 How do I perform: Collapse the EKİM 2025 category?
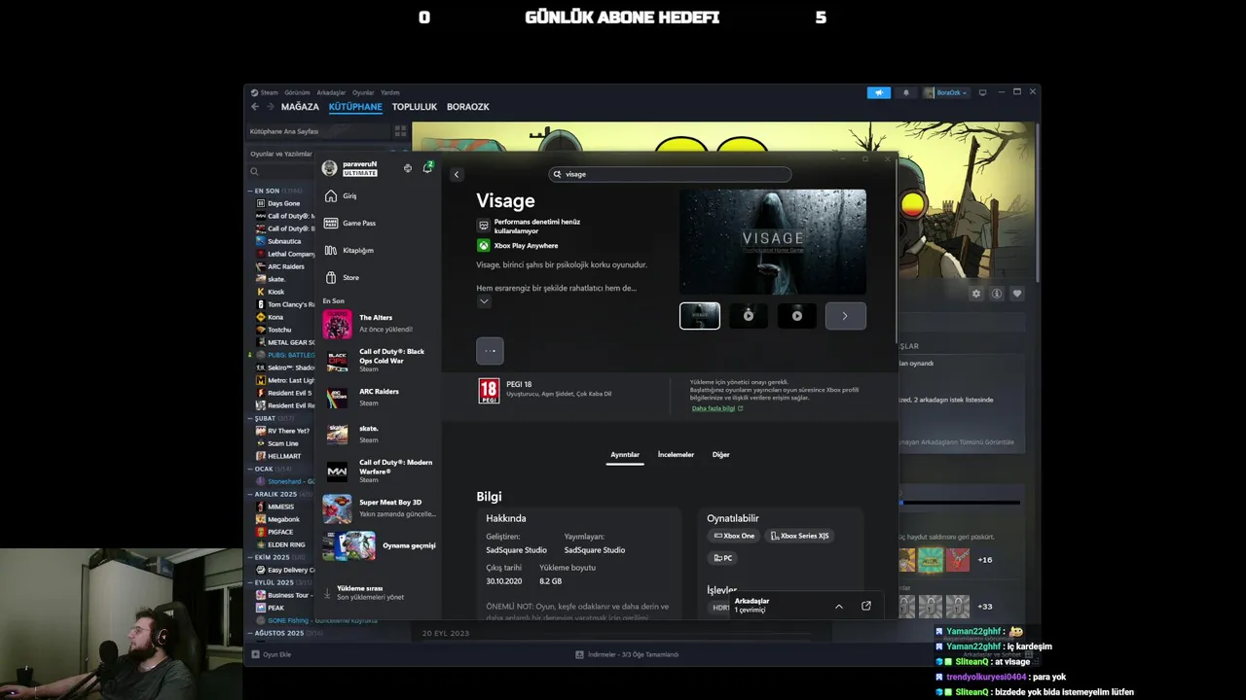point(250,557)
